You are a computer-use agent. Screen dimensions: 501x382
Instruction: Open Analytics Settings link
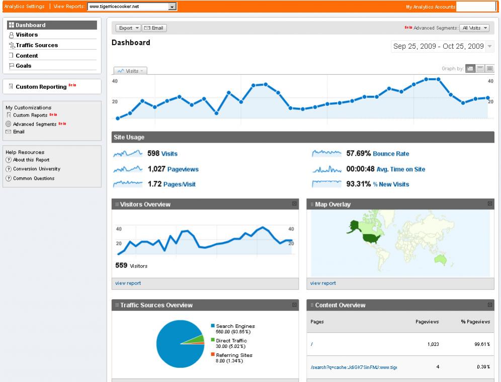pos(24,7)
